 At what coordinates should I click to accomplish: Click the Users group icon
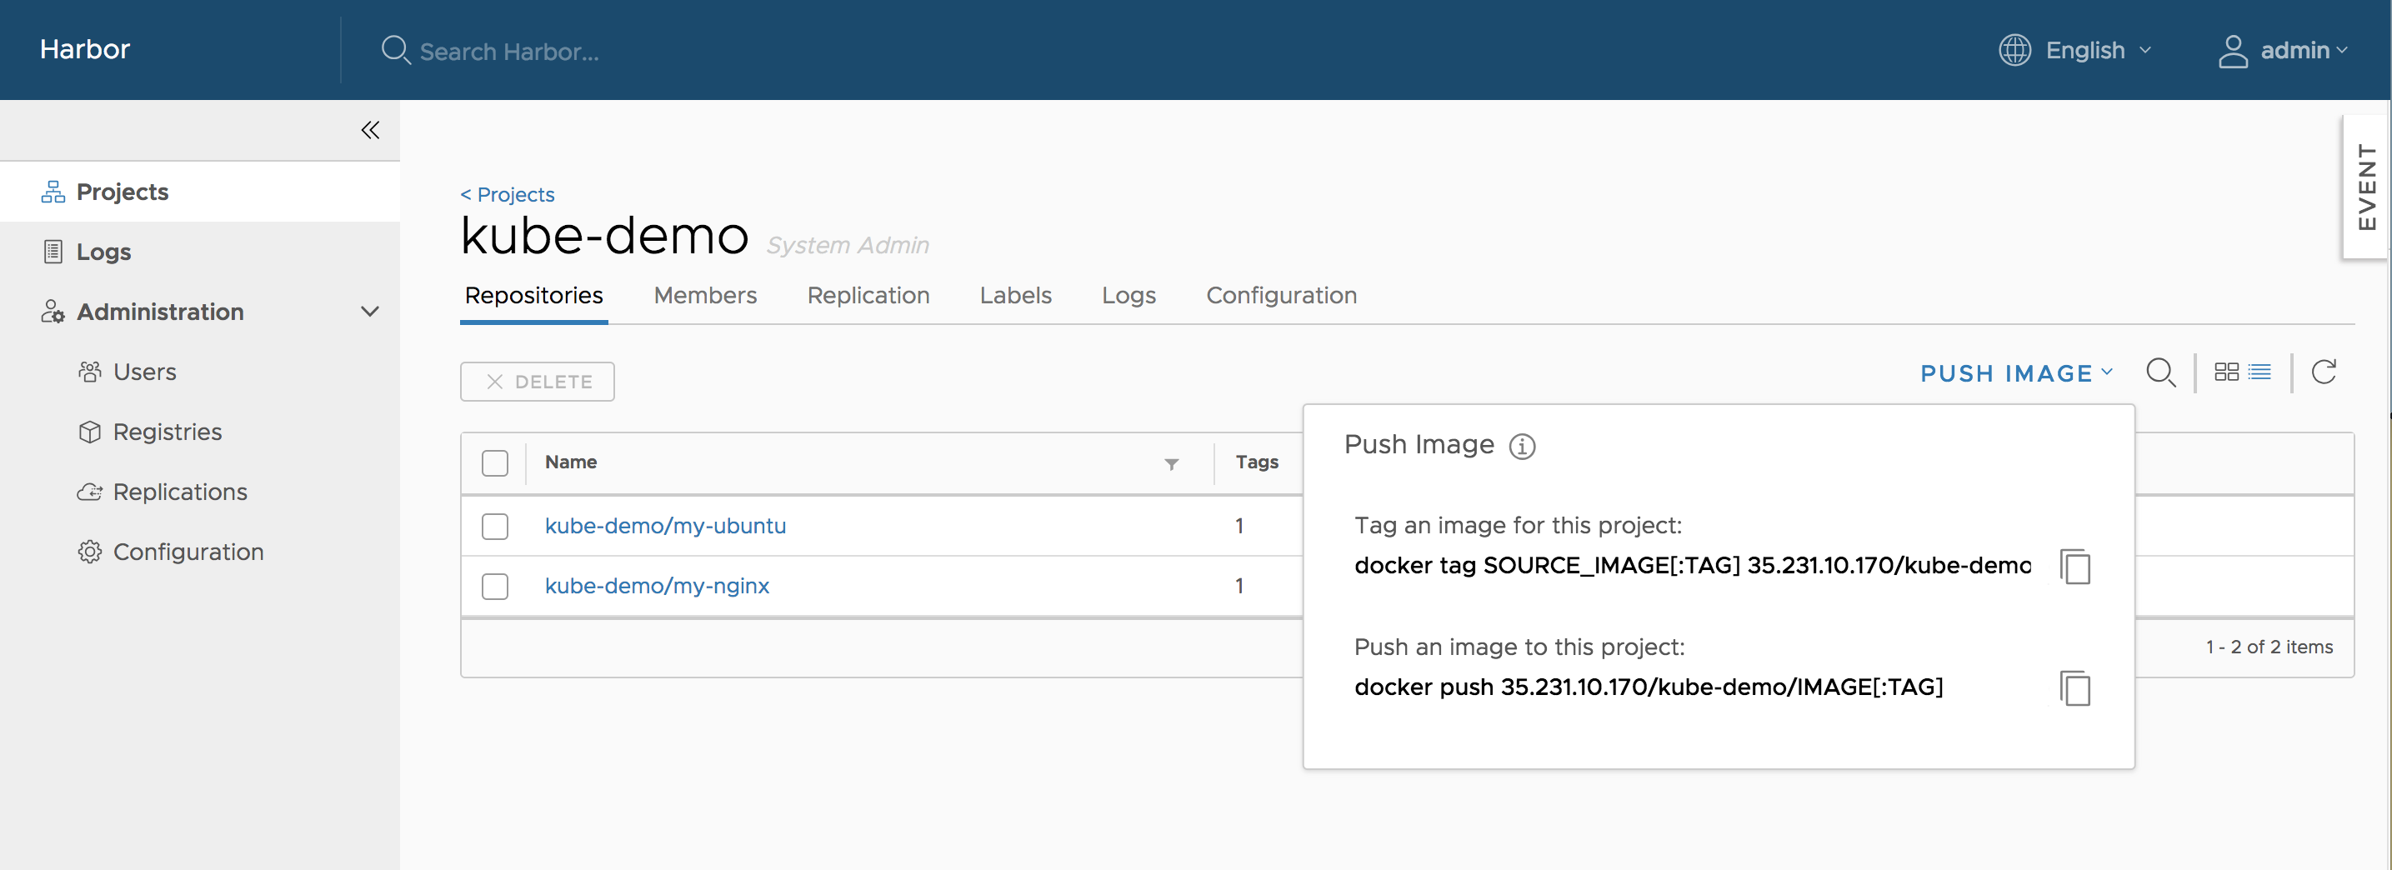[90, 372]
